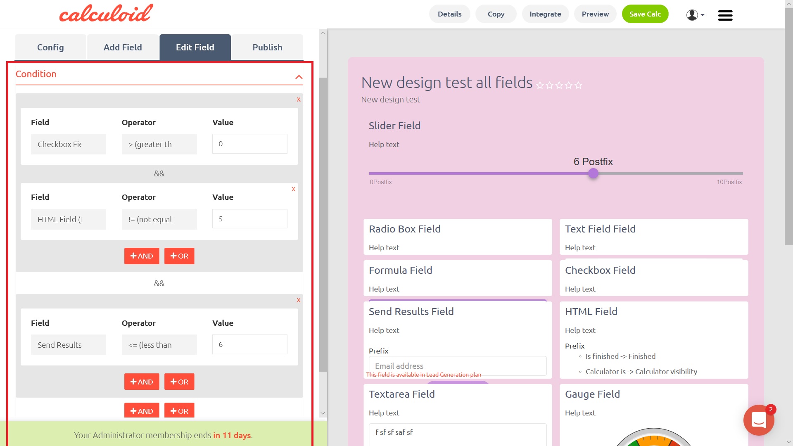
Task: Click the Preview button
Action: click(x=595, y=14)
